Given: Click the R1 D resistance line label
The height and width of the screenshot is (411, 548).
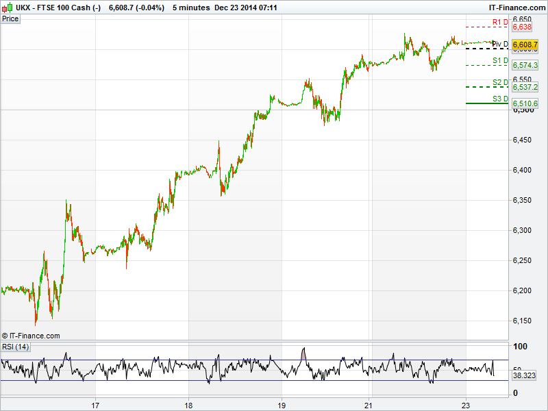Looking at the screenshot, I should (x=500, y=23).
